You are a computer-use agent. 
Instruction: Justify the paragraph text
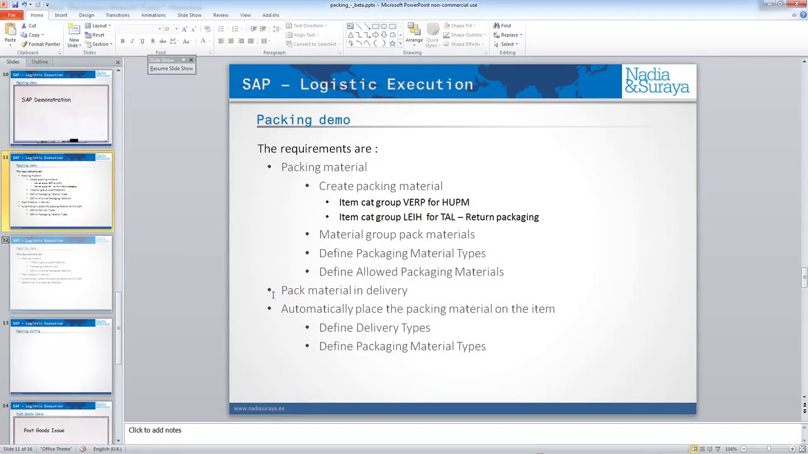tap(251, 41)
